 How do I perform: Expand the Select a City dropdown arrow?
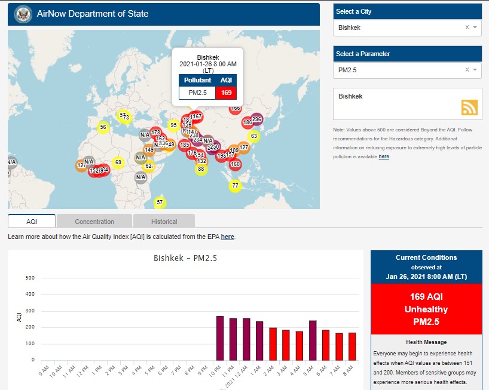(475, 27)
